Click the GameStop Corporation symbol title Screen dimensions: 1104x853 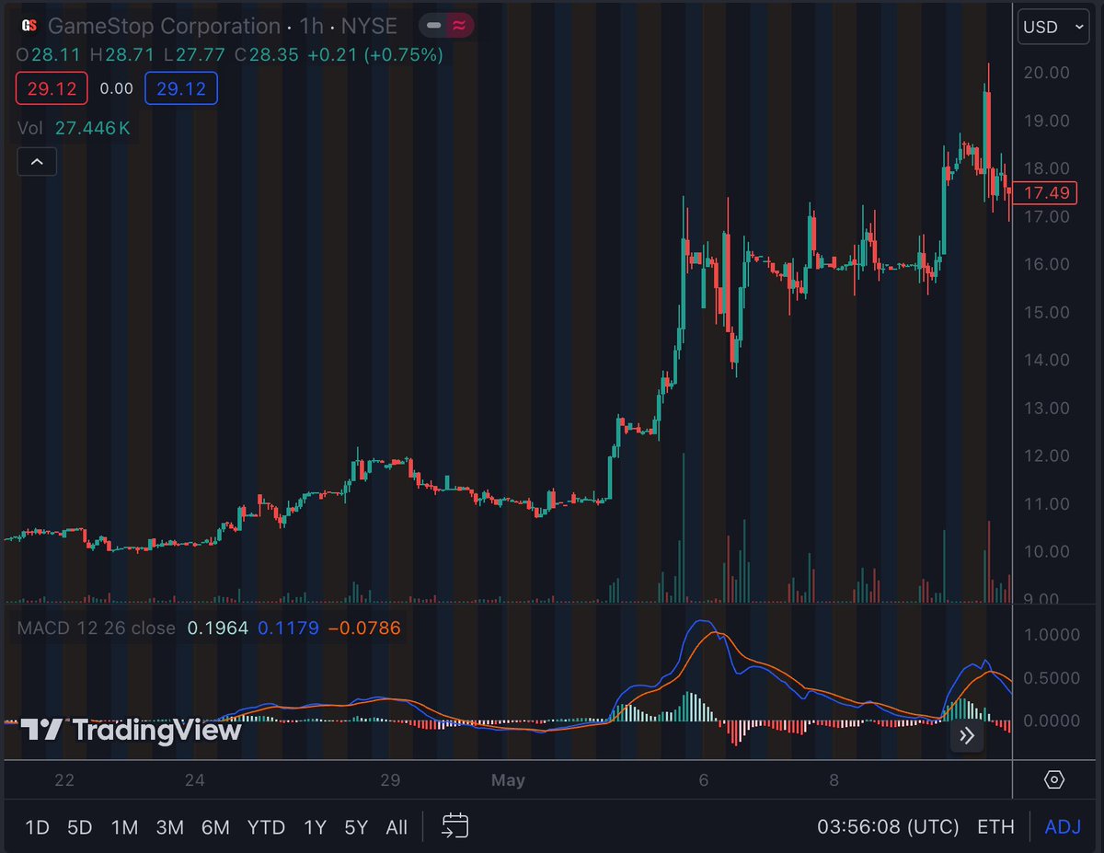[164, 27]
